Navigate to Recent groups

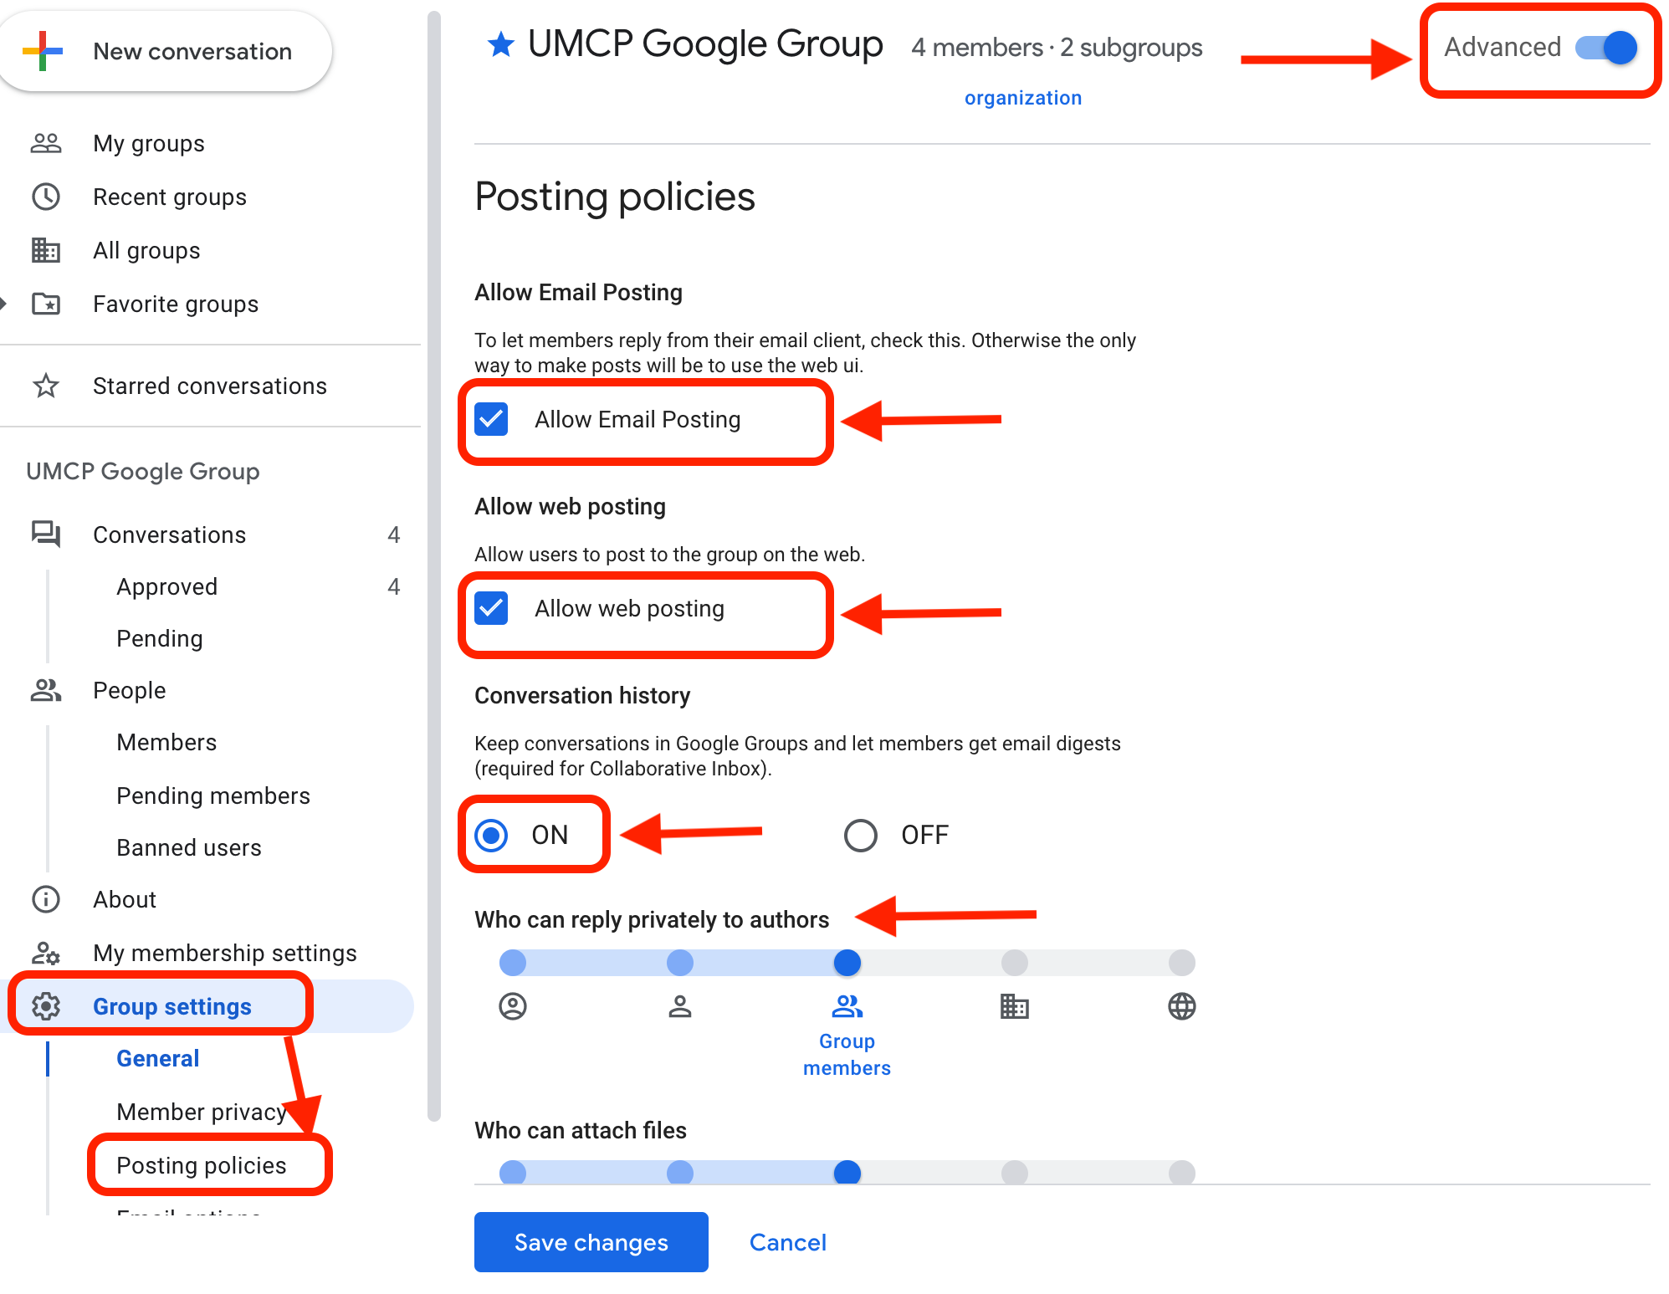coord(171,197)
